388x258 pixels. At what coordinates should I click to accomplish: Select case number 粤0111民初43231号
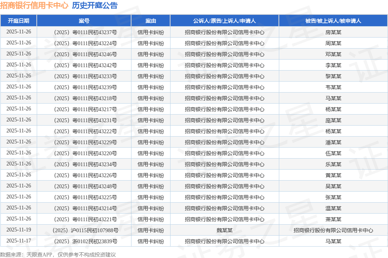pos(85,120)
